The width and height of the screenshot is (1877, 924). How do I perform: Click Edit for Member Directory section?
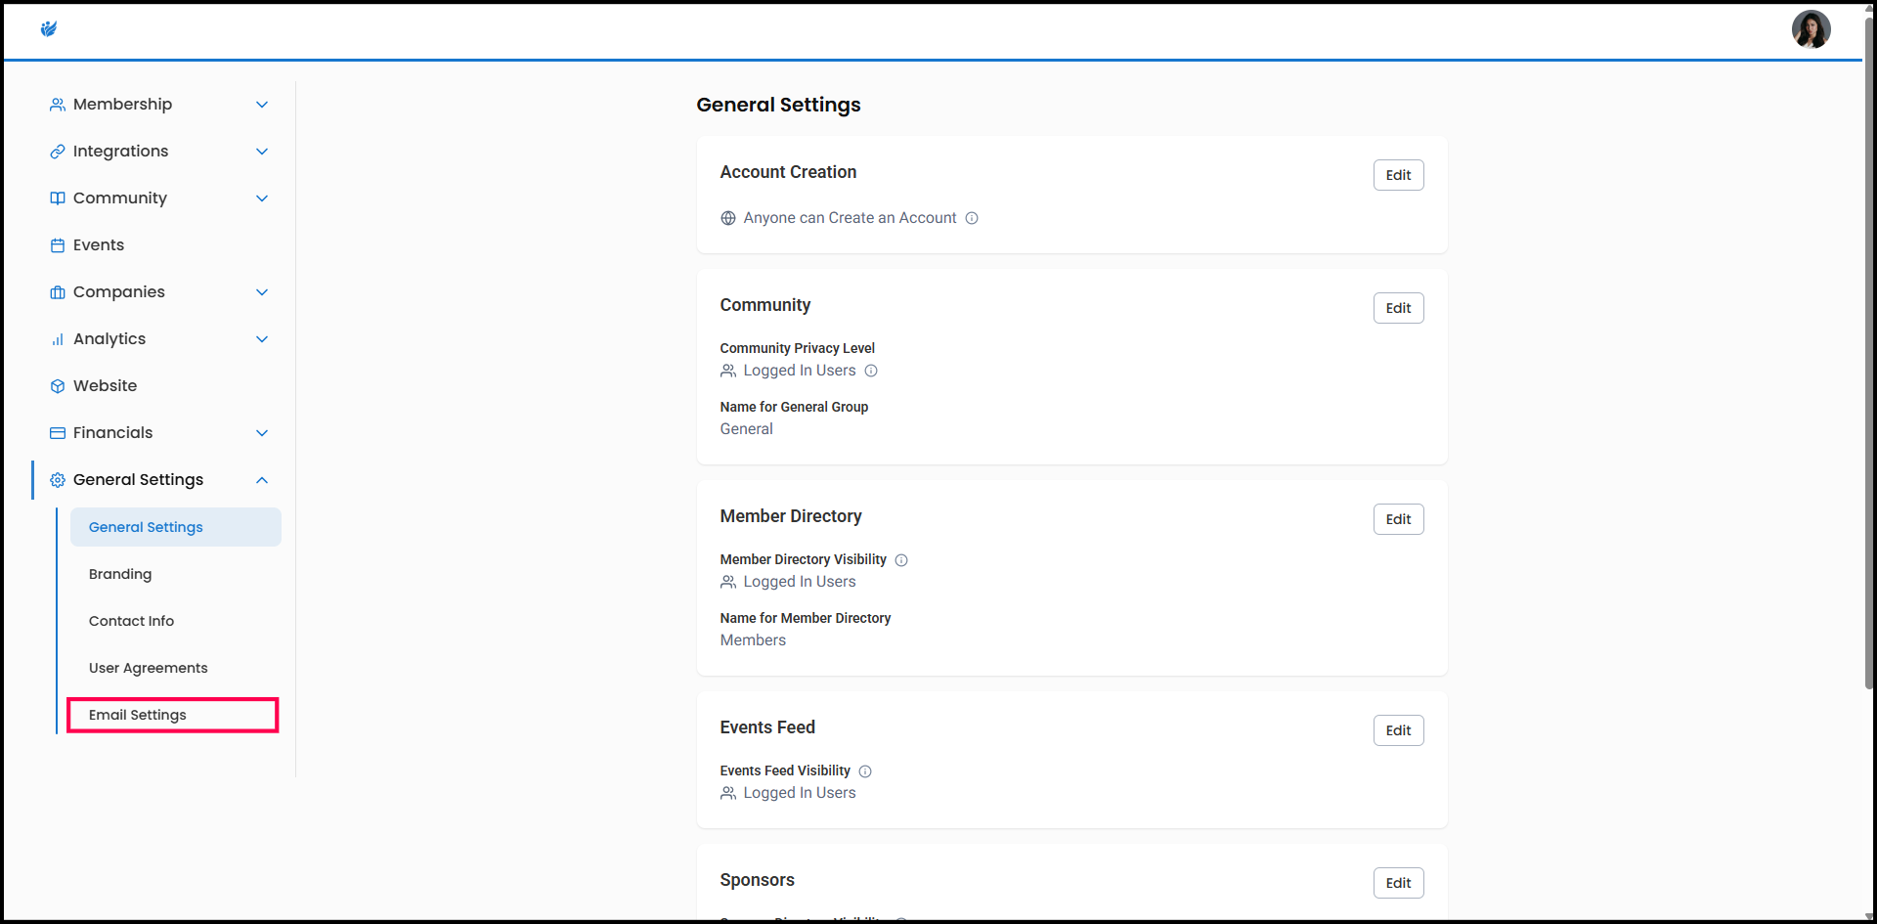pyautogui.click(x=1398, y=519)
